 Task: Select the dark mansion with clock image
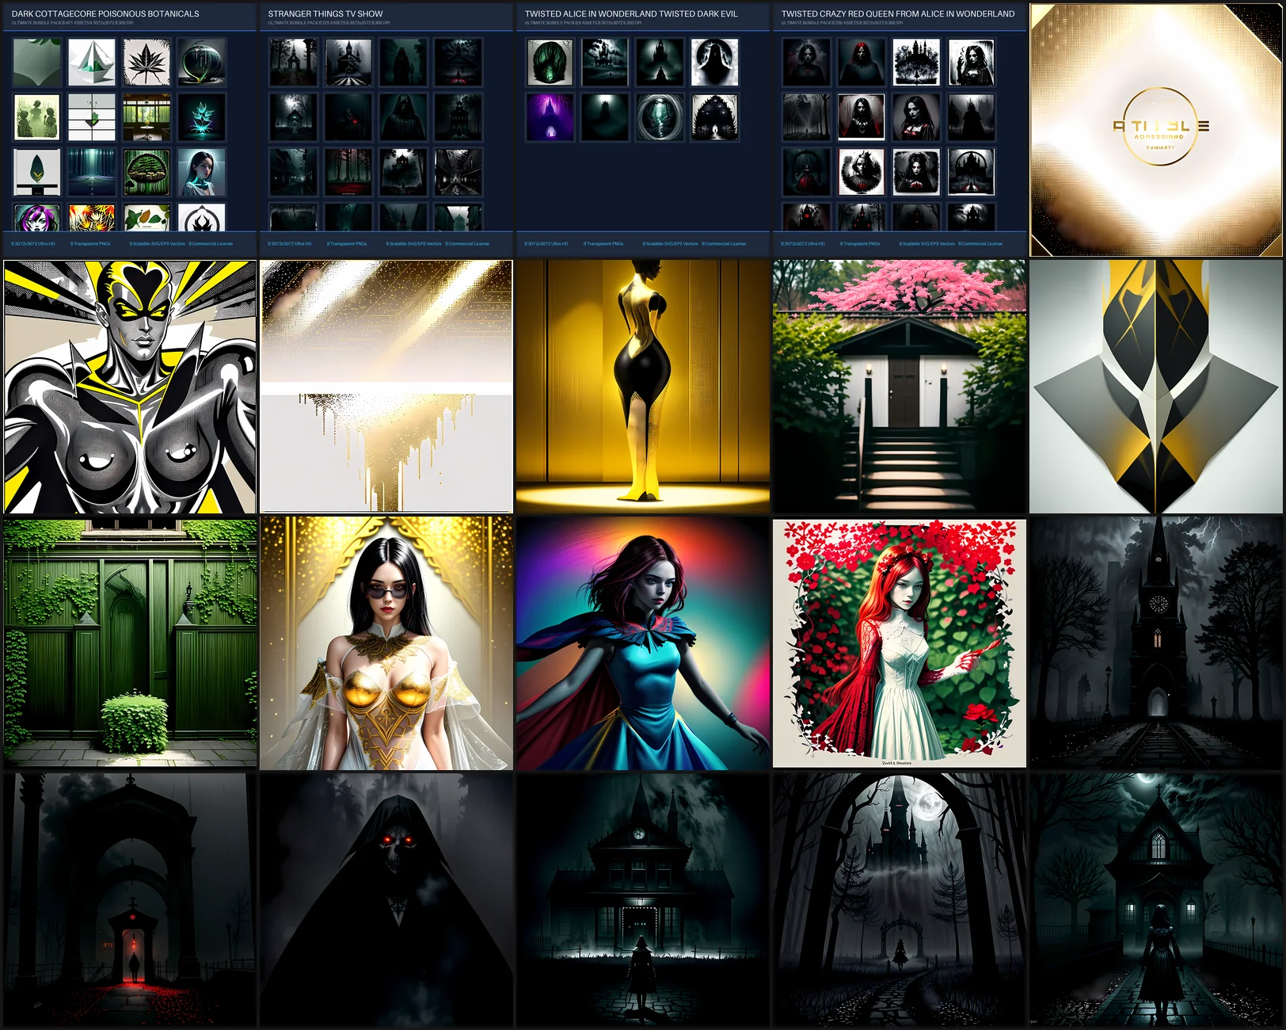[x=643, y=900]
